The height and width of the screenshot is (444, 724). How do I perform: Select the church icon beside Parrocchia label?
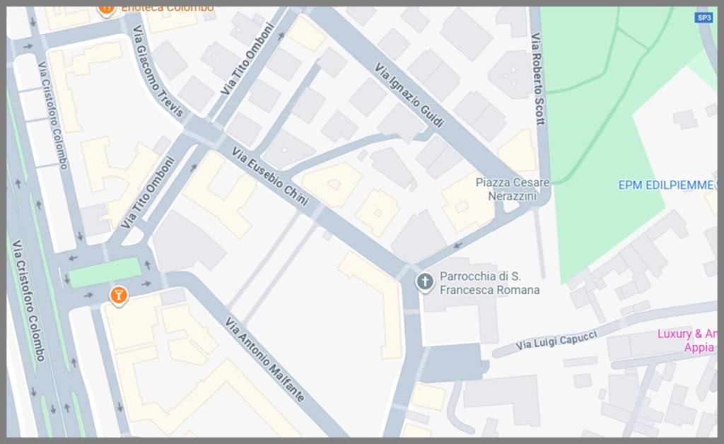[424, 283]
